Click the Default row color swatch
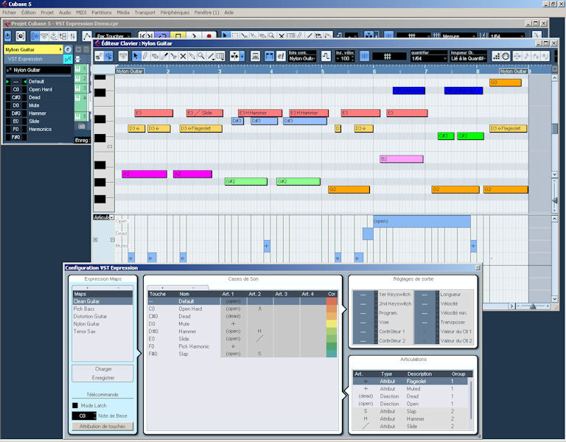This screenshot has height=442, width=566. [x=332, y=301]
